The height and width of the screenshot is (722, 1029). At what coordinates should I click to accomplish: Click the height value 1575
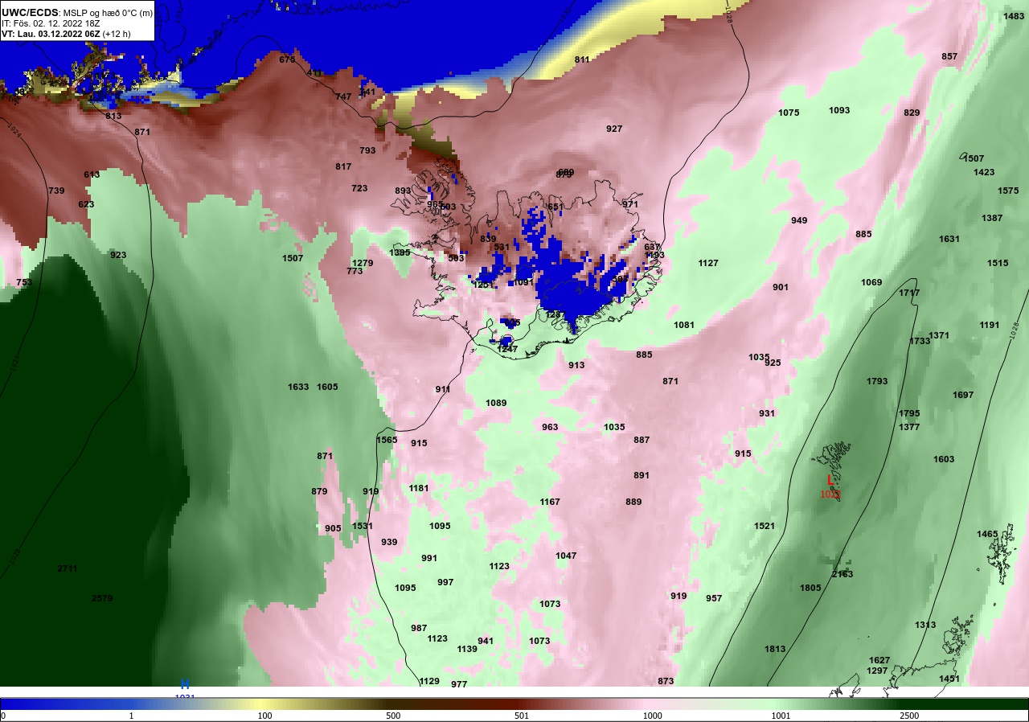coord(1008,191)
